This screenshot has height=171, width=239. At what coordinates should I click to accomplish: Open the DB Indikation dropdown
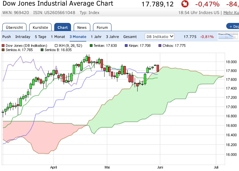point(159,36)
